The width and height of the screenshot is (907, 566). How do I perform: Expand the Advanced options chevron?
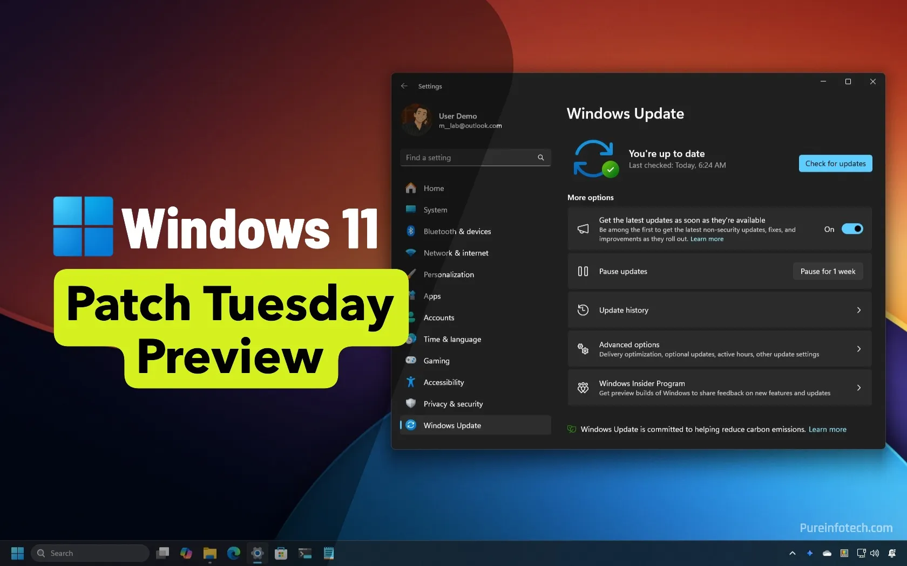coord(859,349)
